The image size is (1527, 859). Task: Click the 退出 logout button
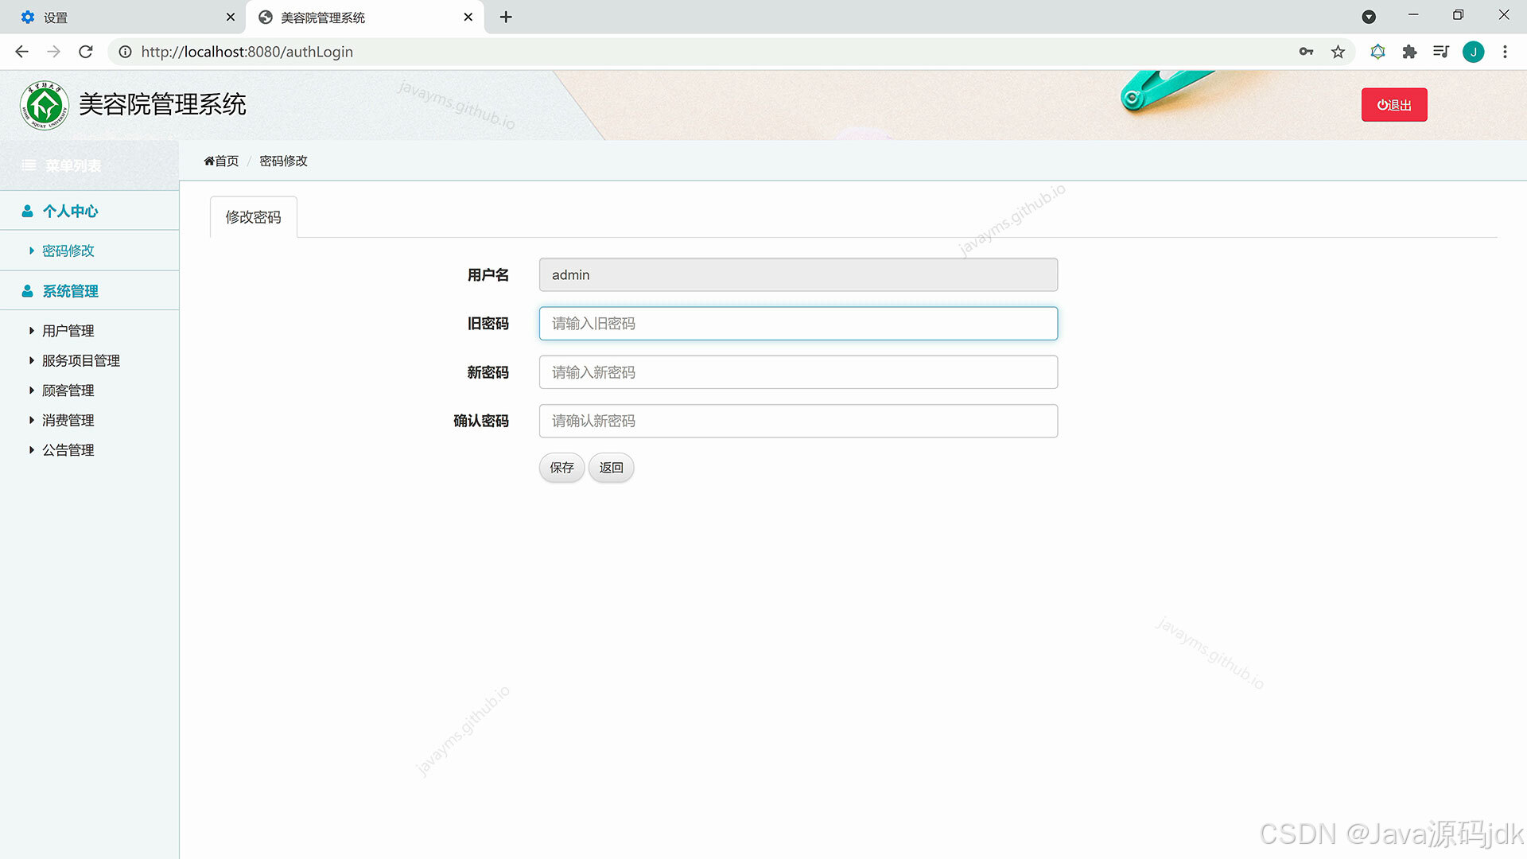pyautogui.click(x=1393, y=105)
